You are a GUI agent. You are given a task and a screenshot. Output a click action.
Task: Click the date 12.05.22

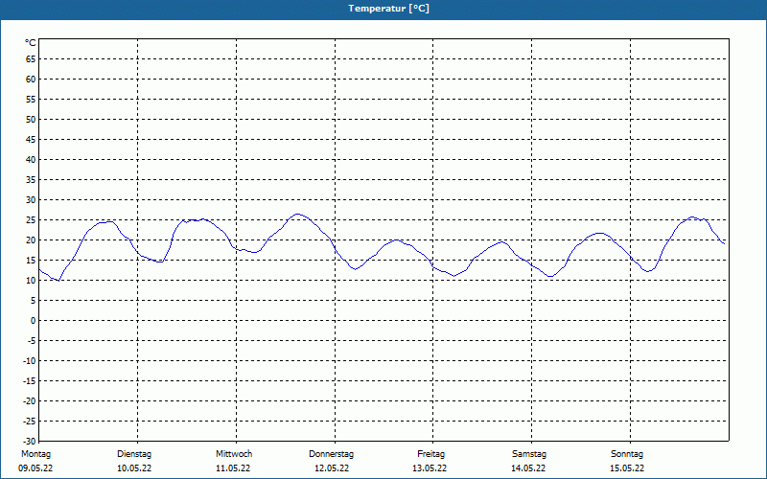332,468
